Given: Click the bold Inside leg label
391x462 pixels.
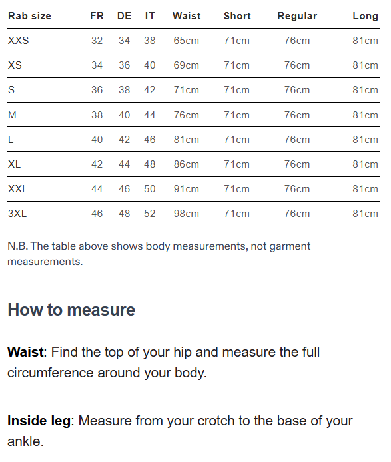Looking at the screenshot, I should [39, 421].
